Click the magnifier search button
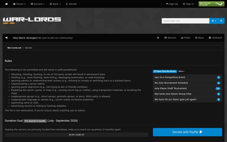The image size is (227, 142). 221,21
